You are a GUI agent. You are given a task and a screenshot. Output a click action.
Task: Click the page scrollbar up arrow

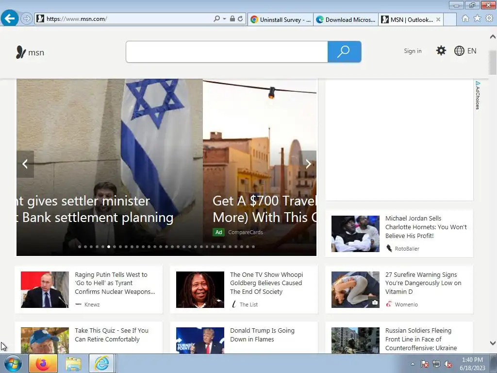coord(493,36)
